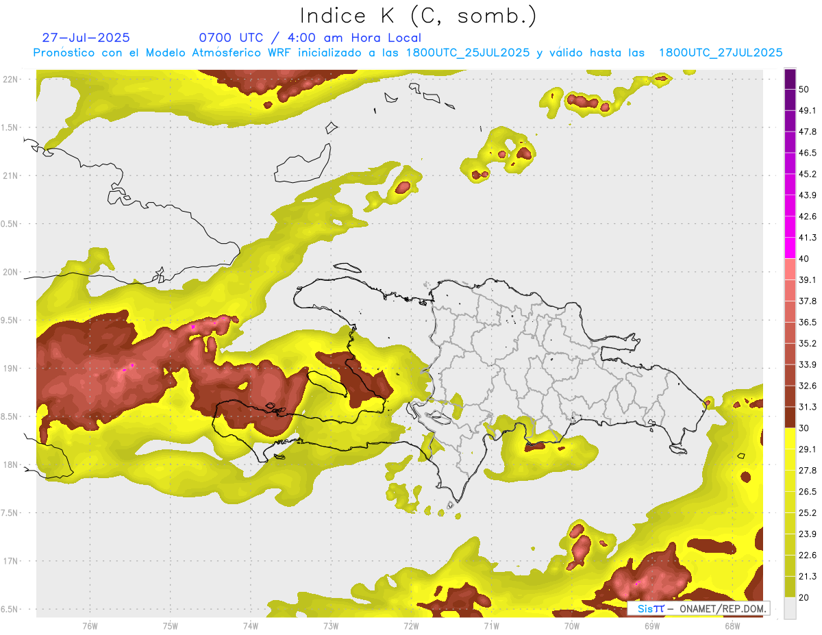The height and width of the screenshot is (635, 822).
Task: Click the "68W" longitude label
Action: click(732, 625)
